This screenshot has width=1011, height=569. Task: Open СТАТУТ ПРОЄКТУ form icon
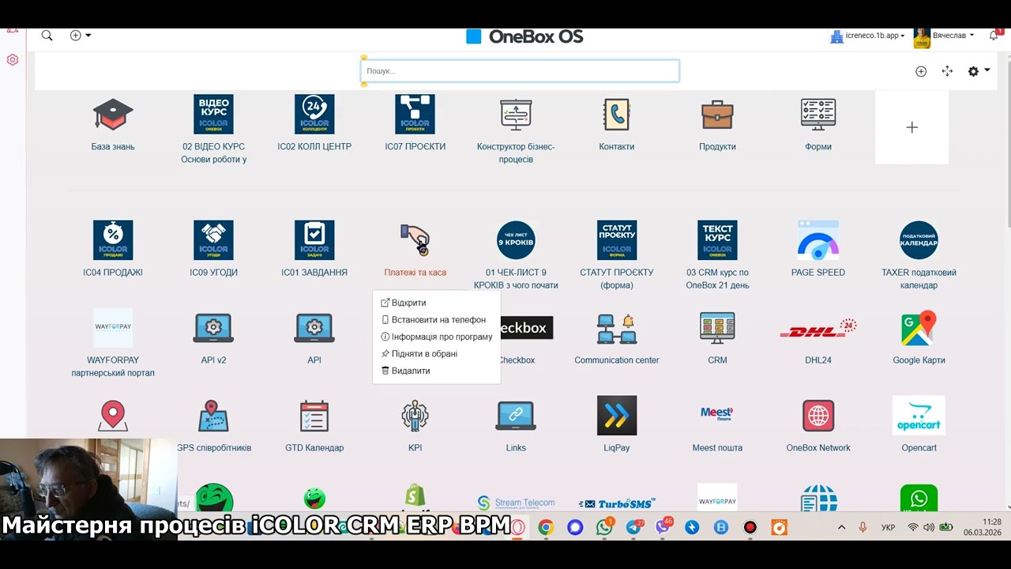pos(617,240)
